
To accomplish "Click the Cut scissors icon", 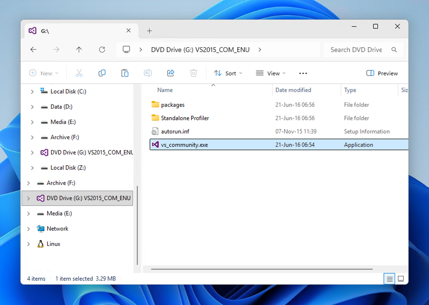I will click(79, 73).
